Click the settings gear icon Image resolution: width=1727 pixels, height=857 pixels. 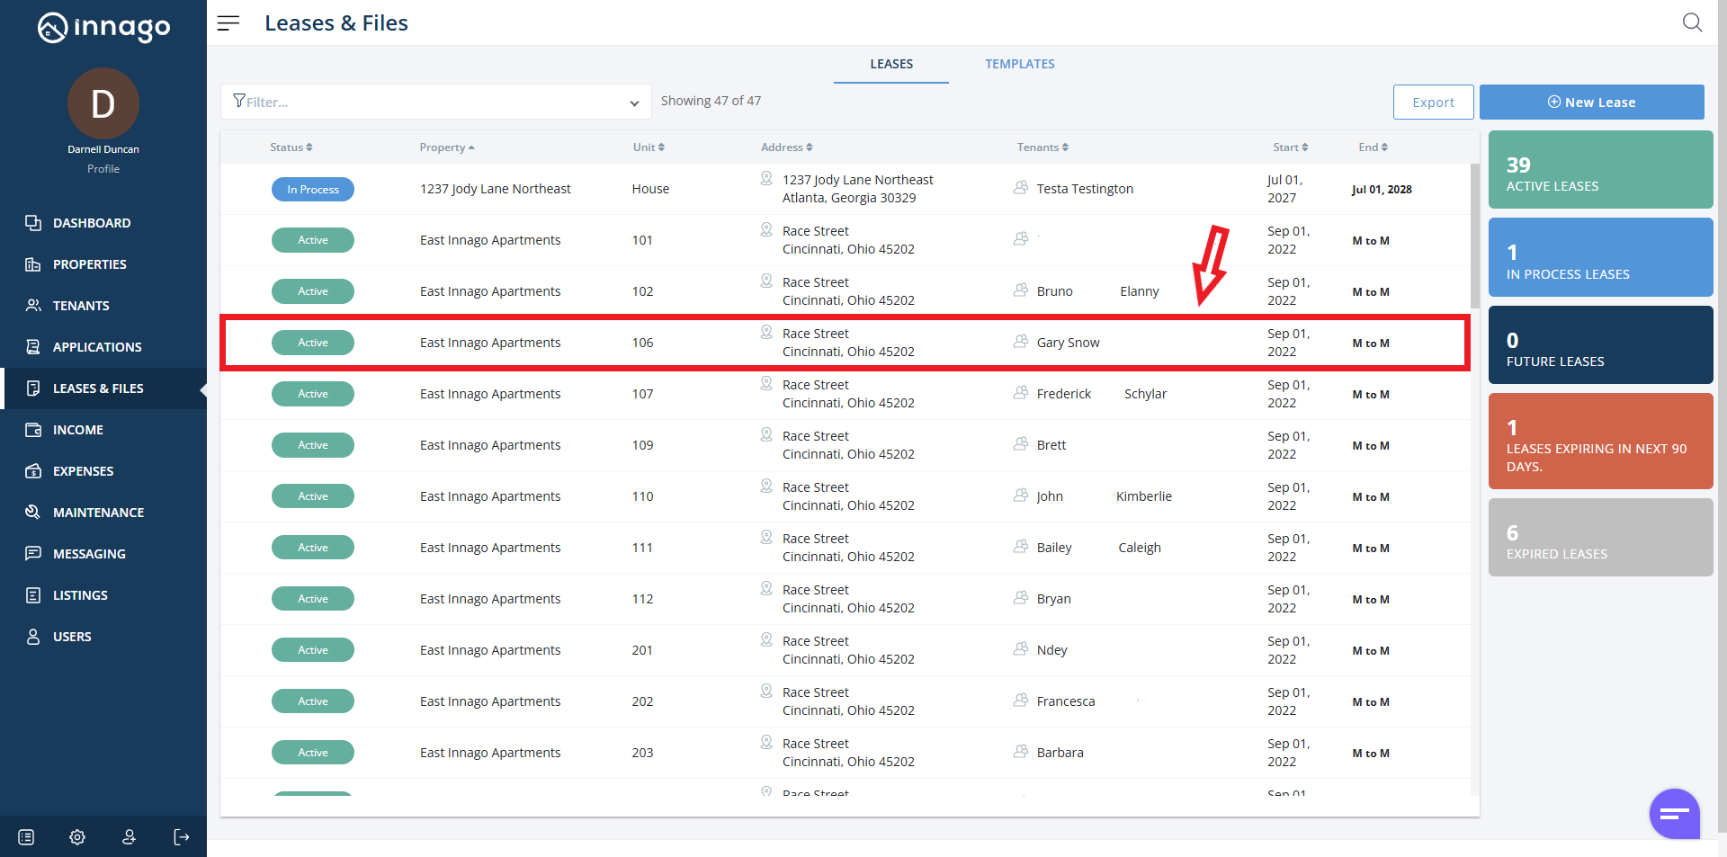pyautogui.click(x=77, y=837)
